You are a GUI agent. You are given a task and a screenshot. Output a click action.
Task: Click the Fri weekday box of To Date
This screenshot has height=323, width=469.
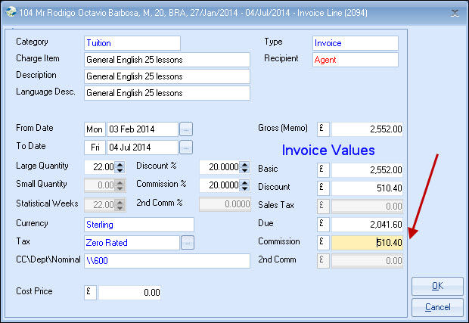coord(95,148)
